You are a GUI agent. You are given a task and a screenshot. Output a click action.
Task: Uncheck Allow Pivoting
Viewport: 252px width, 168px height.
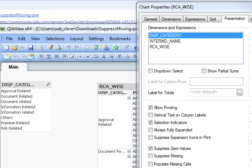(150, 108)
